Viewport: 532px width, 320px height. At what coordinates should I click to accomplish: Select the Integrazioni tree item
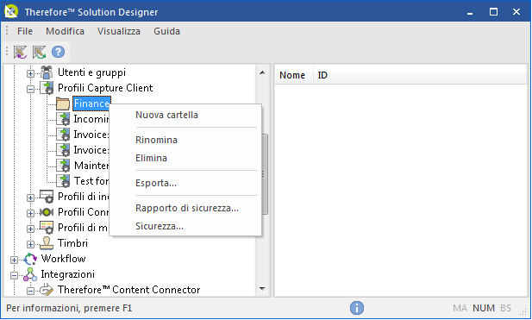point(67,274)
